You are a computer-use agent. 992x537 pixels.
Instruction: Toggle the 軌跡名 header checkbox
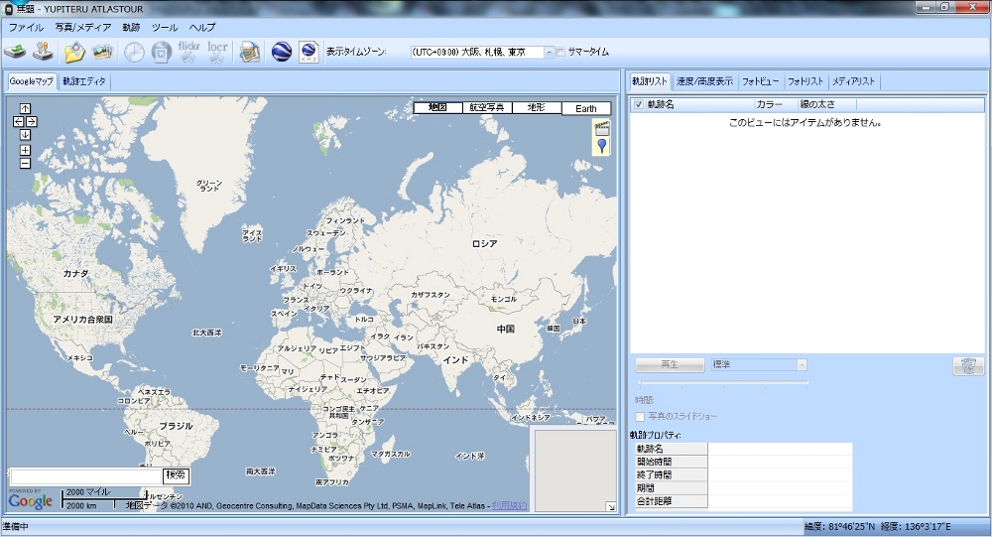pyautogui.click(x=638, y=104)
